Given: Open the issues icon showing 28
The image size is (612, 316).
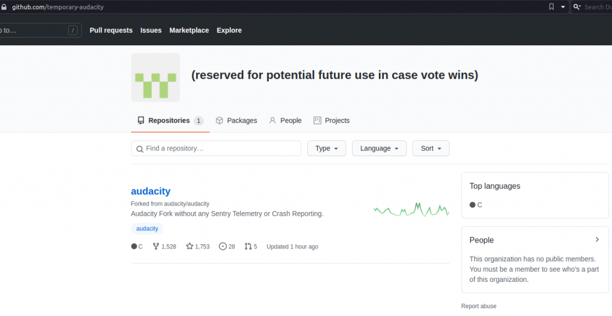Looking at the screenshot, I should coord(223,246).
